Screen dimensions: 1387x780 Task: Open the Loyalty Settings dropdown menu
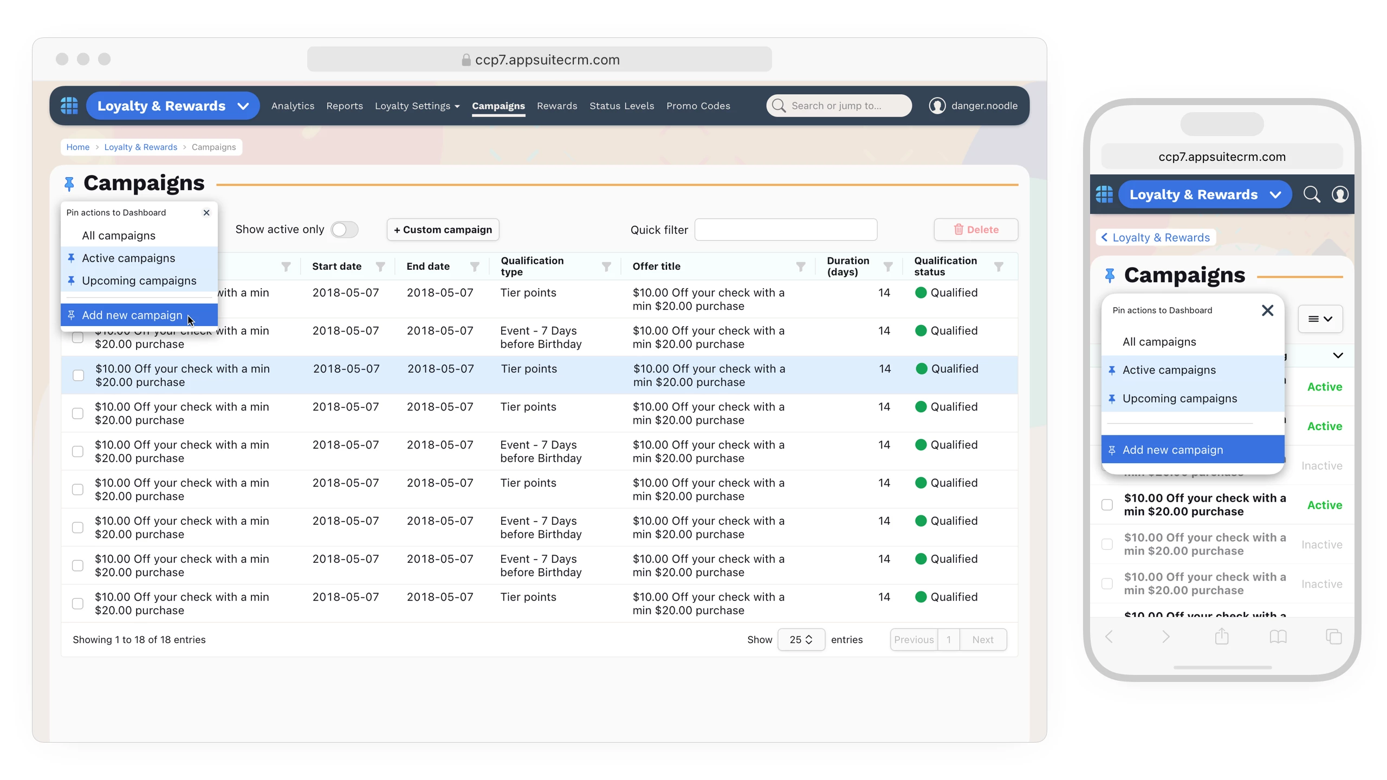pos(417,106)
